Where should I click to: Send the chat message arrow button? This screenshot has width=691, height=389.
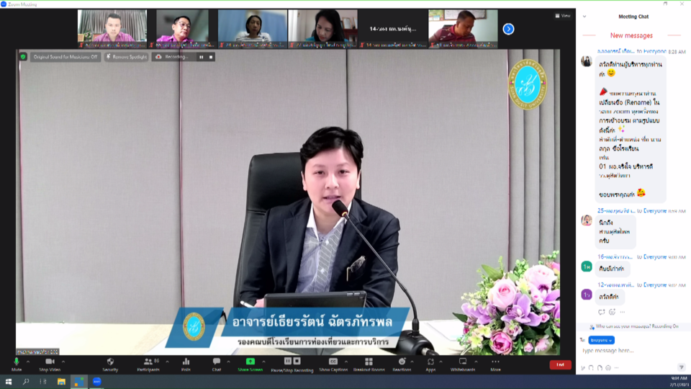(682, 367)
